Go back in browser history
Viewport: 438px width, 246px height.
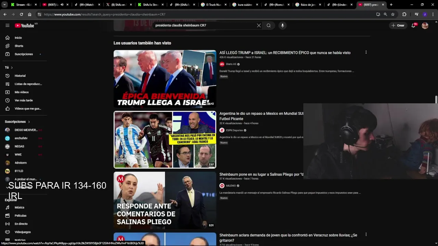5,14
